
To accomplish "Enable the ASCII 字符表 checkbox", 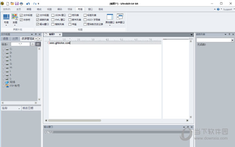I will (x=85, y=20).
